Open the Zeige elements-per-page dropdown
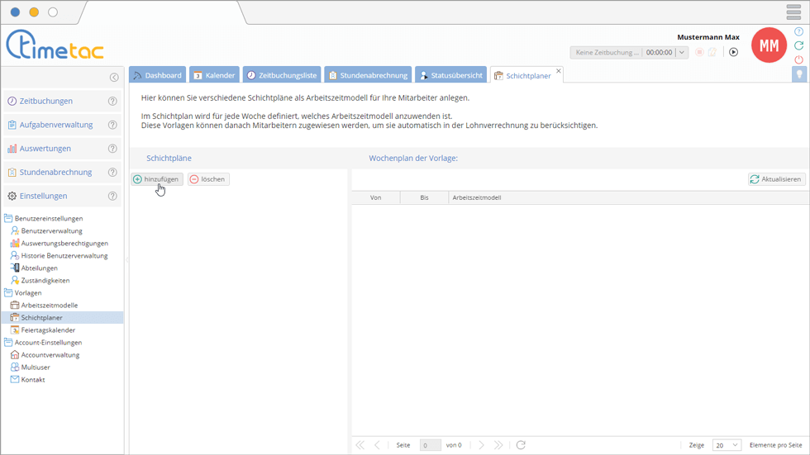Screen dimensions: 810x455 727,445
